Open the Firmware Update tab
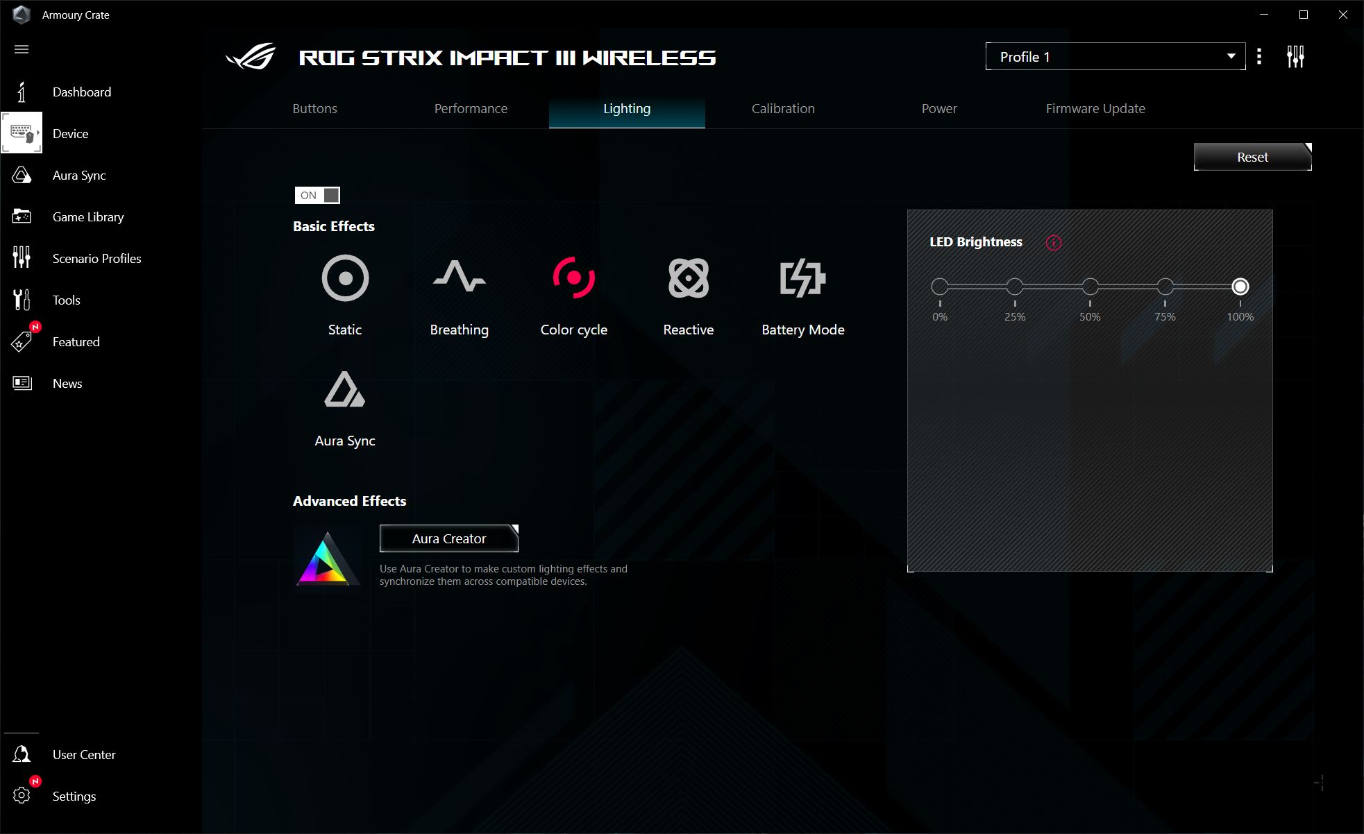 pos(1095,108)
